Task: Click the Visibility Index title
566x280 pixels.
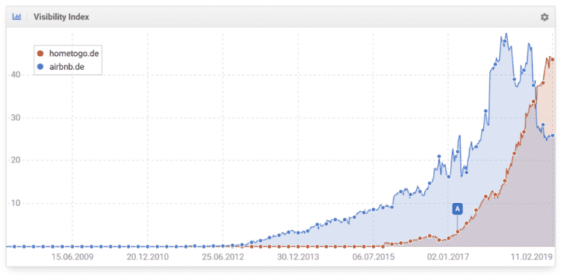Action: (x=61, y=17)
